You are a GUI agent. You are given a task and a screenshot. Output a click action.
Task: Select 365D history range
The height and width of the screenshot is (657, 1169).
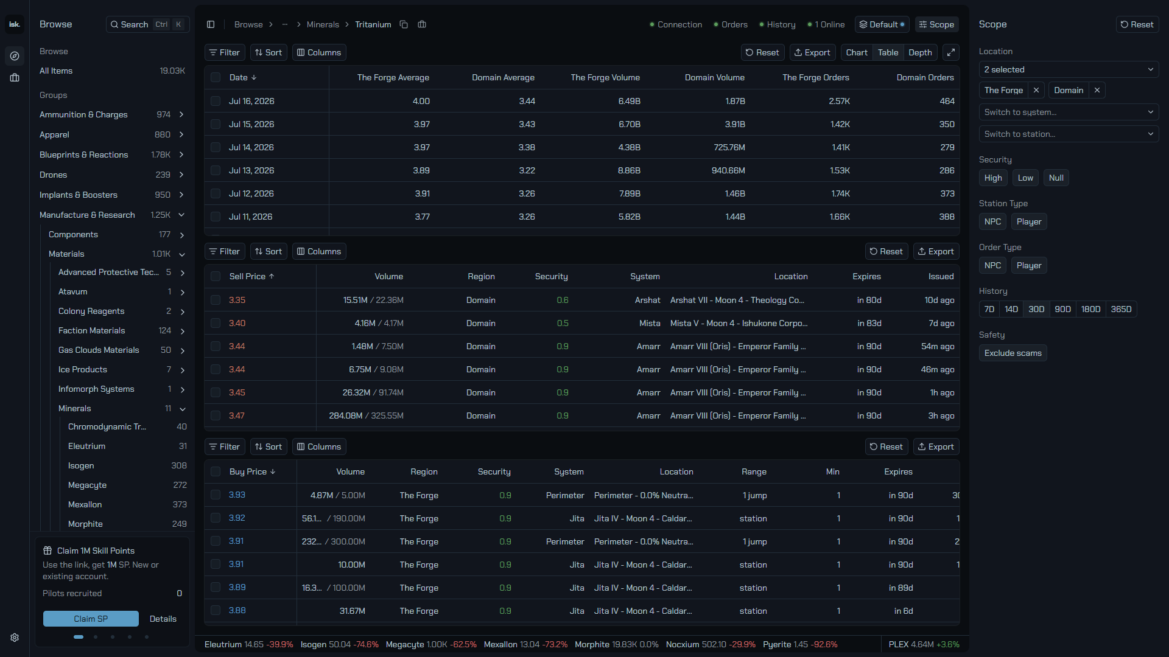point(1121,309)
